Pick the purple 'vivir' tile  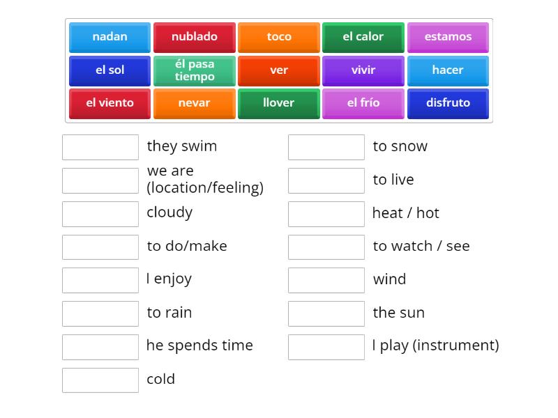point(363,70)
